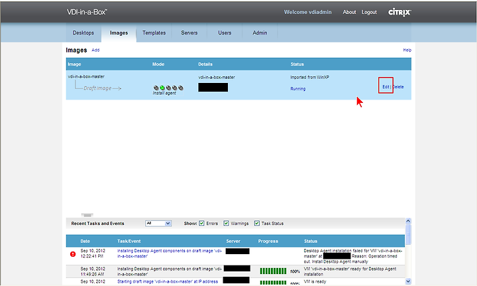The height and width of the screenshot is (286, 477).
Task: Open the All filter dropdown in Recent Tasks
Action: coord(158,223)
